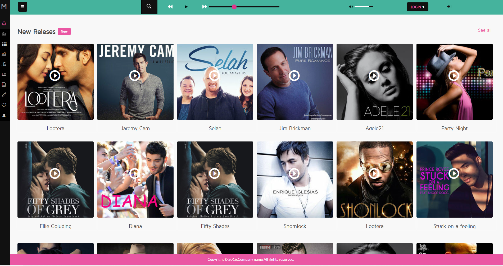Play the Jaremy Cam album
Image resolution: width=503 pixels, height=266 pixels.
(135, 76)
